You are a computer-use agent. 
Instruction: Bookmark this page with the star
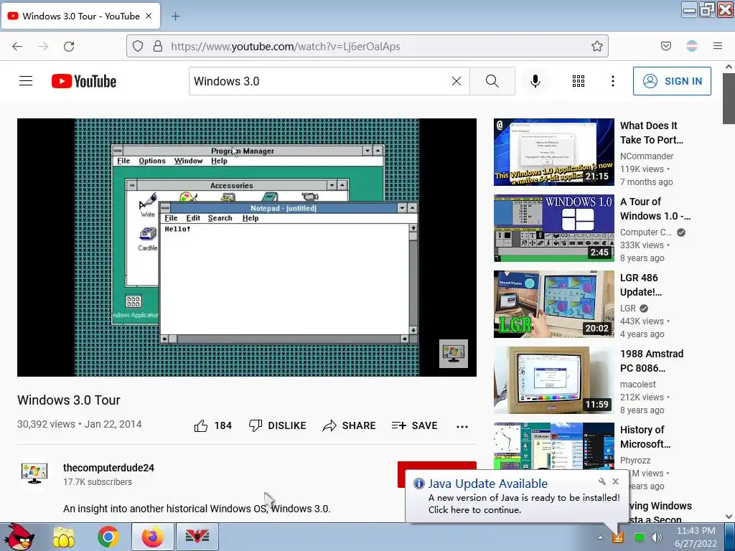pos(596,46)
